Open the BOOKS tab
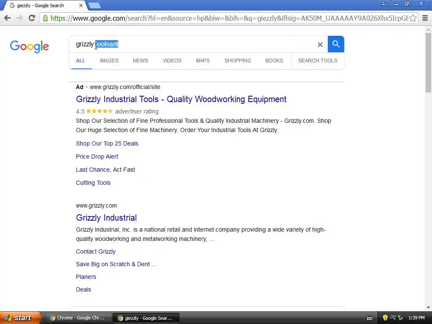This screenshot has width=432, height=324. coord(274,61)
